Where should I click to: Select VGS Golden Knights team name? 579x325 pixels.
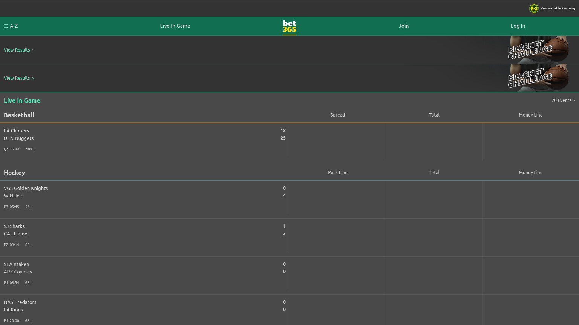(x=26, y=188)
